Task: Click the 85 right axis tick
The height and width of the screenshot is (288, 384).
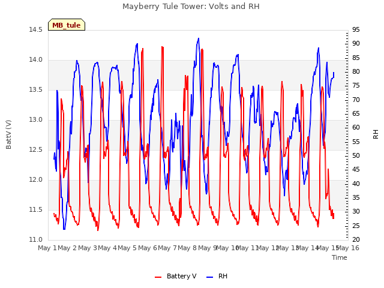Action: [x=356, y=58]
